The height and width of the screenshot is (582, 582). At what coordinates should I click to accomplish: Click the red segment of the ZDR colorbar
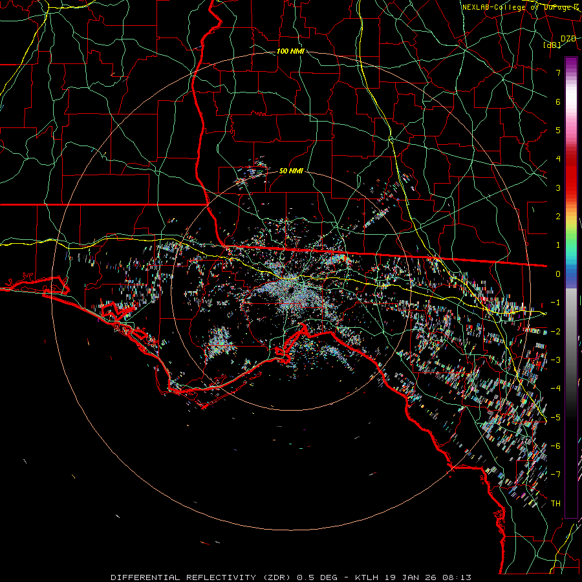(571, 175)
